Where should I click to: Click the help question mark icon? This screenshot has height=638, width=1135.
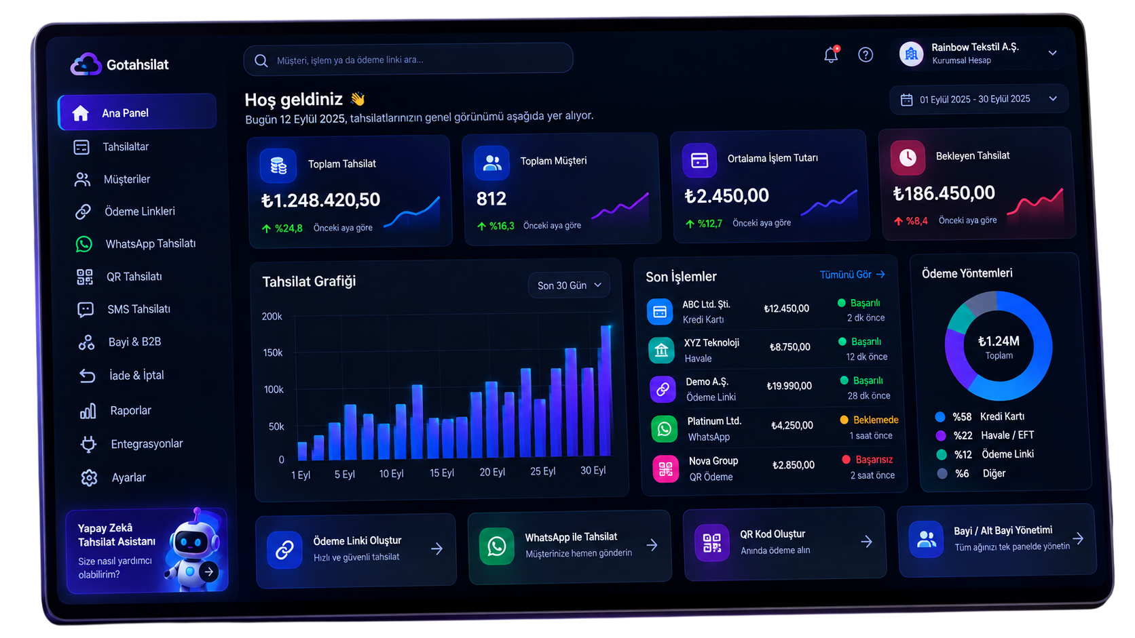click(866, 55)
